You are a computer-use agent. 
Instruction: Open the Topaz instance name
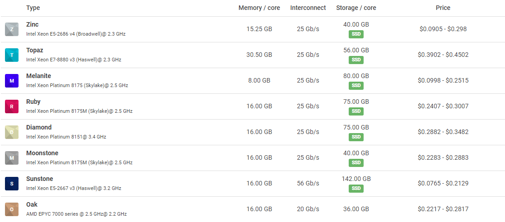pyautogui.click(x=35, y=50)
